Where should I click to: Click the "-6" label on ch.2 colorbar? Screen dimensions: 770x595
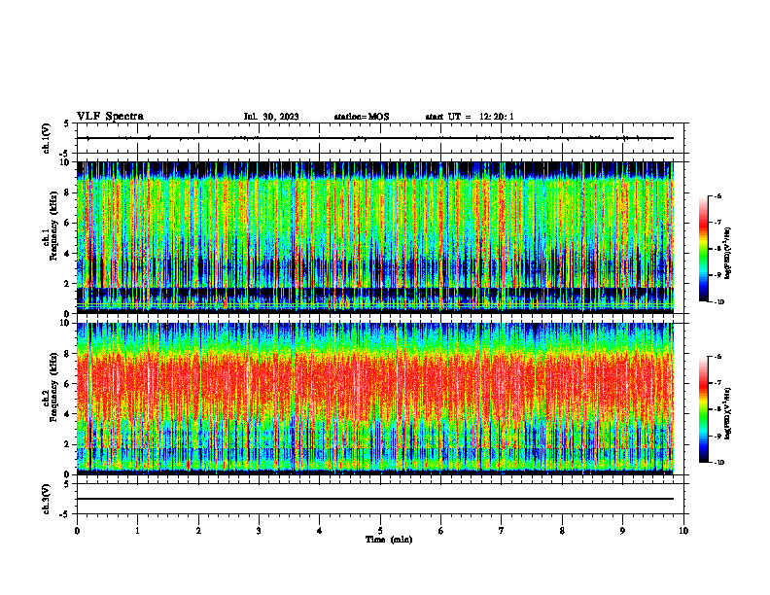tap(717, 357)
